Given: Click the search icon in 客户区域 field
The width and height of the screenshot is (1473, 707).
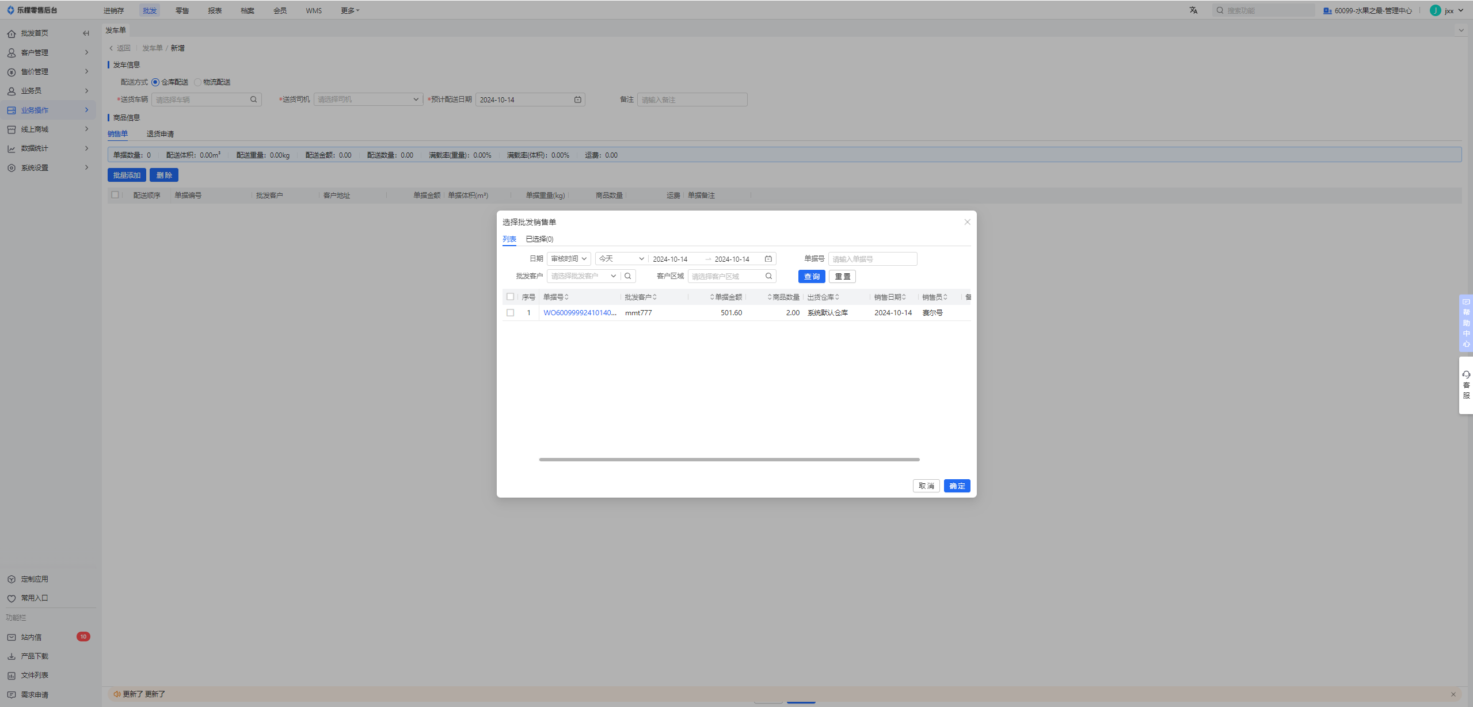Looking at the screenshot, I should (x=768, y=276).
